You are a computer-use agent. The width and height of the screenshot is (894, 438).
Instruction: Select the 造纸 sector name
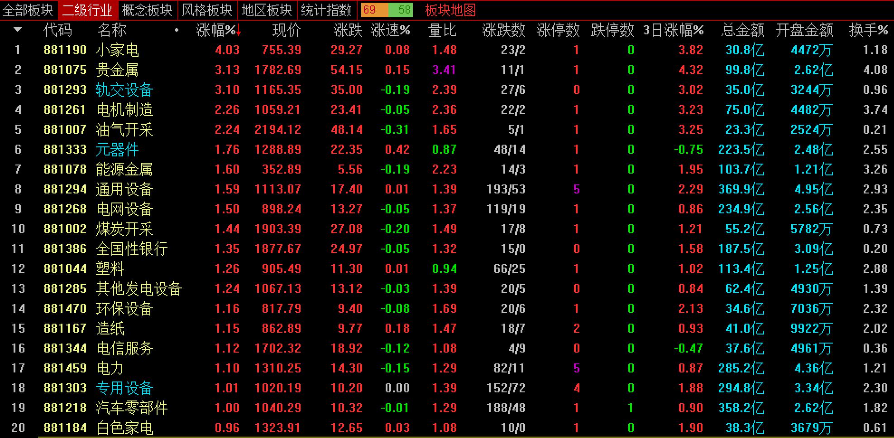[x=110, y=328]
